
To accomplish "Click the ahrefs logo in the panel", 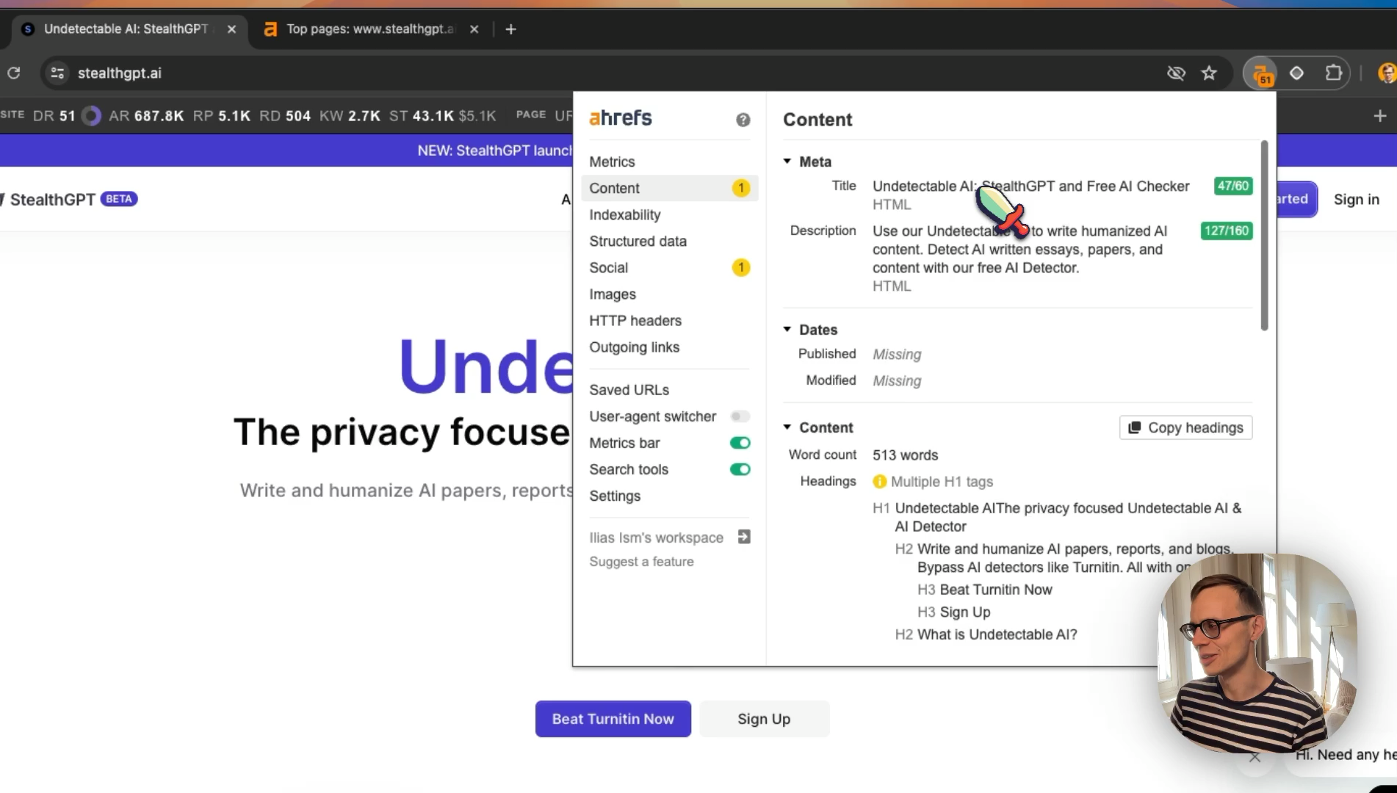I will pos(621,117).
